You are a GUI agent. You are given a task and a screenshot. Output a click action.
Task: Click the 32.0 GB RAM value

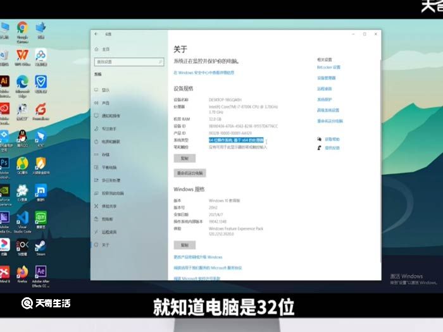click(x=215, y=119)
